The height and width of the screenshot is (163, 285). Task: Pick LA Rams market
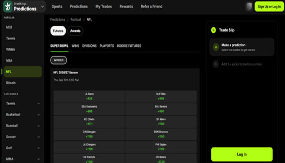click(x=89, y=96)
